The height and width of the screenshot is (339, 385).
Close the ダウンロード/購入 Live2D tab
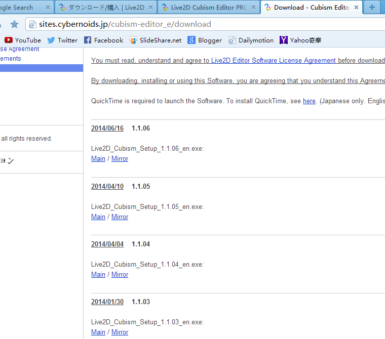[x=151, y=8]
